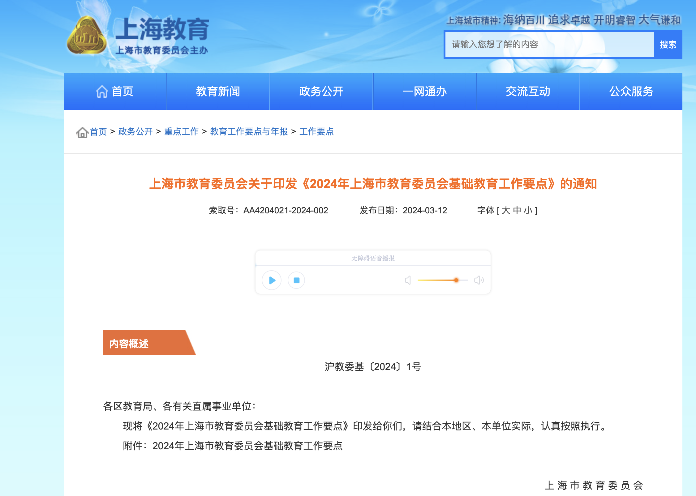Open the 公众服务 navigation menu

point(631,92)
